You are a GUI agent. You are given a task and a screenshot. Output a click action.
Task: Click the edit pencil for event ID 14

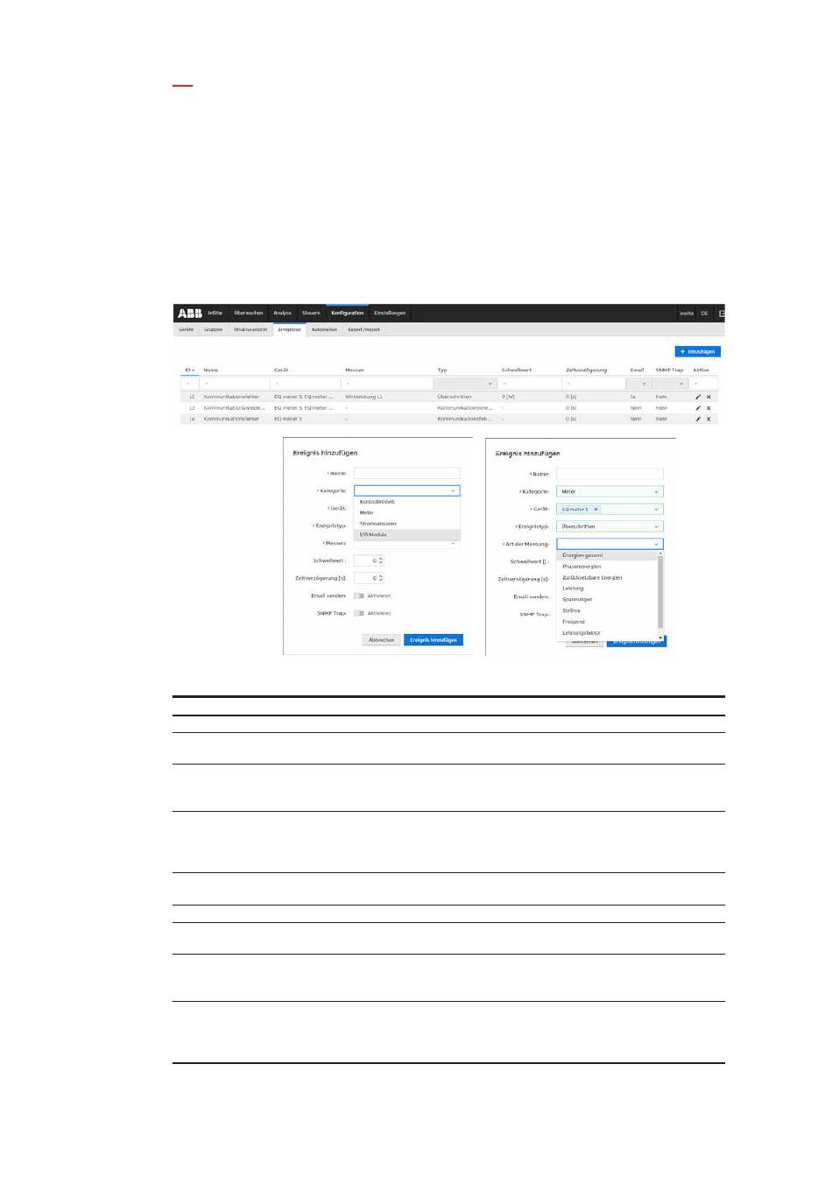(698, 419)
